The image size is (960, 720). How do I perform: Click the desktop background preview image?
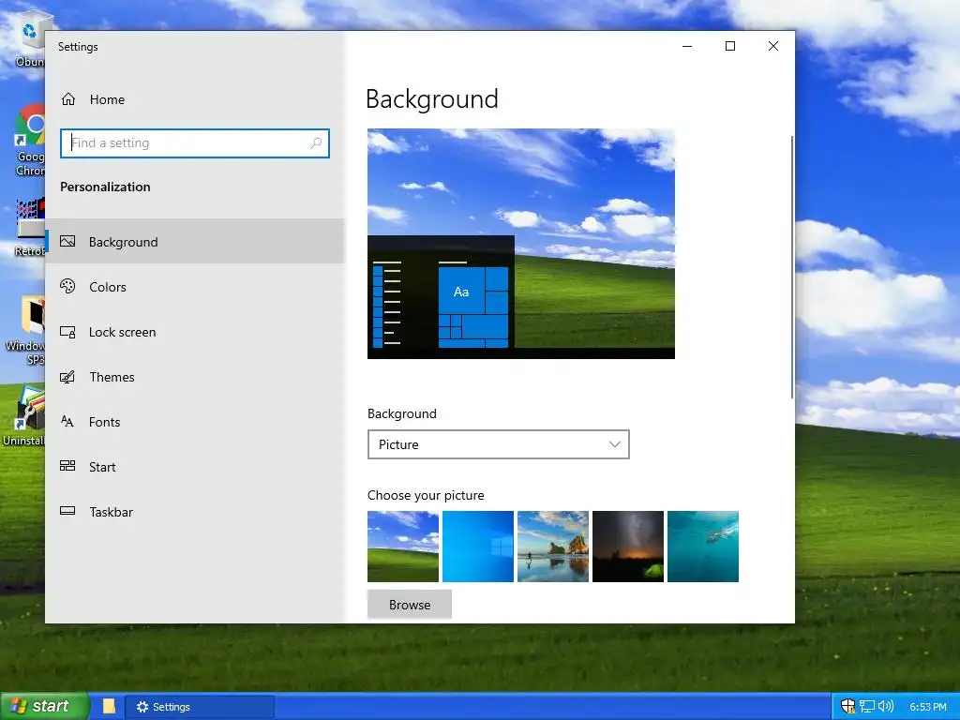coord(521,244)
